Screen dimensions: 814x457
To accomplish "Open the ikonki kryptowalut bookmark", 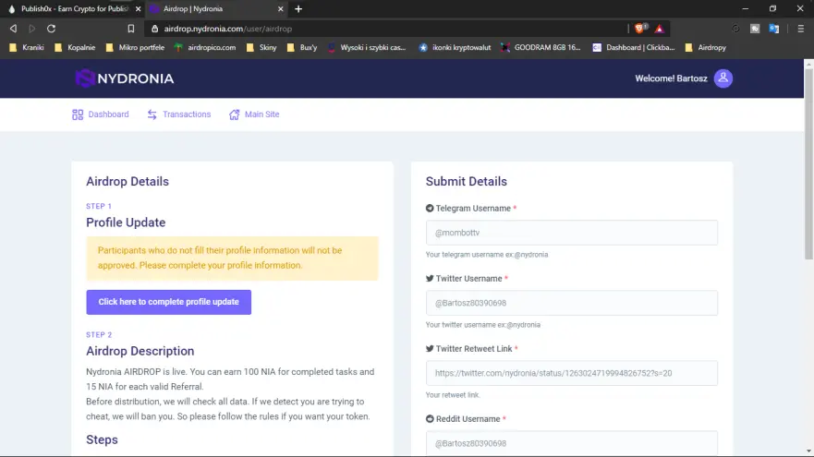I will [456, 47].
